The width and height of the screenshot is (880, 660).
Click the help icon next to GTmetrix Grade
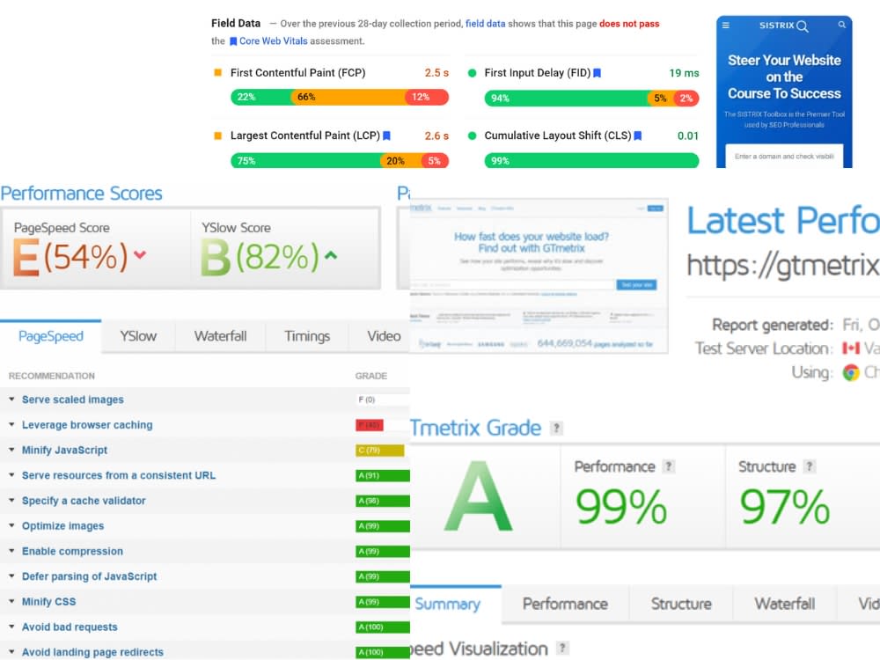point(556,429)
